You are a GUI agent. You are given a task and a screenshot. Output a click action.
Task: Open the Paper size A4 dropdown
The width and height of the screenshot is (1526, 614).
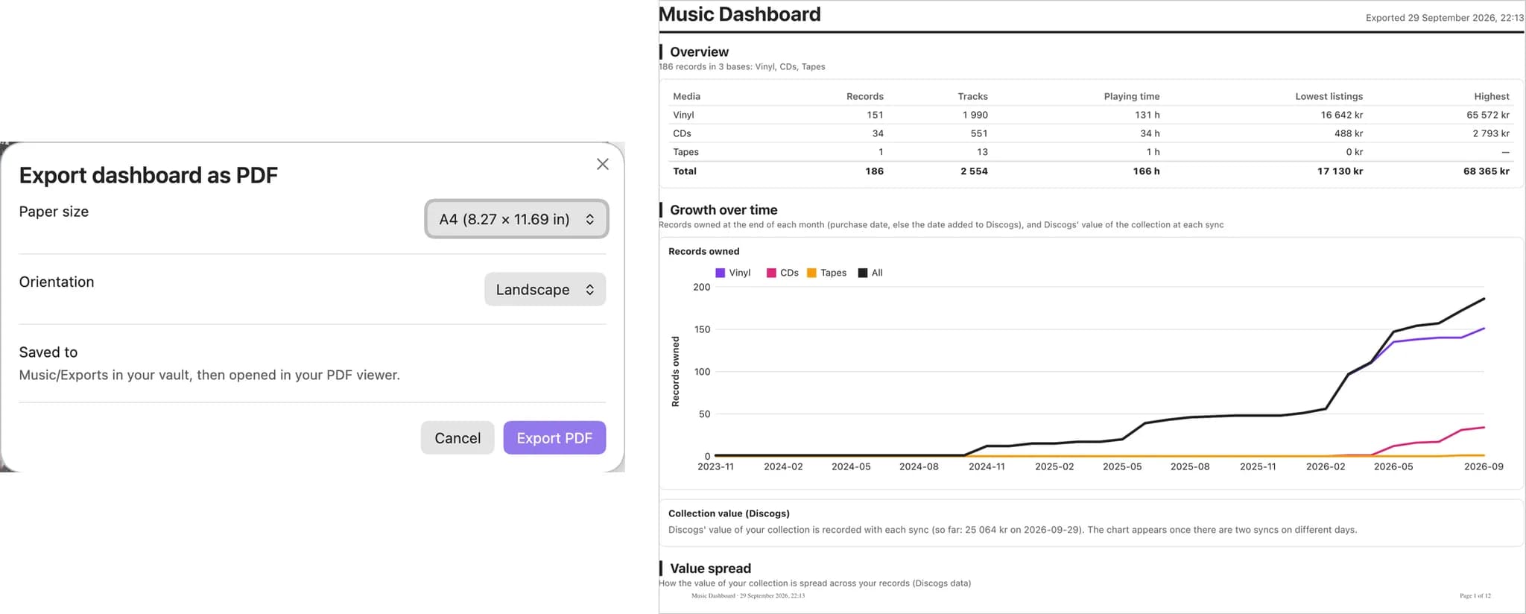(516, 219)
